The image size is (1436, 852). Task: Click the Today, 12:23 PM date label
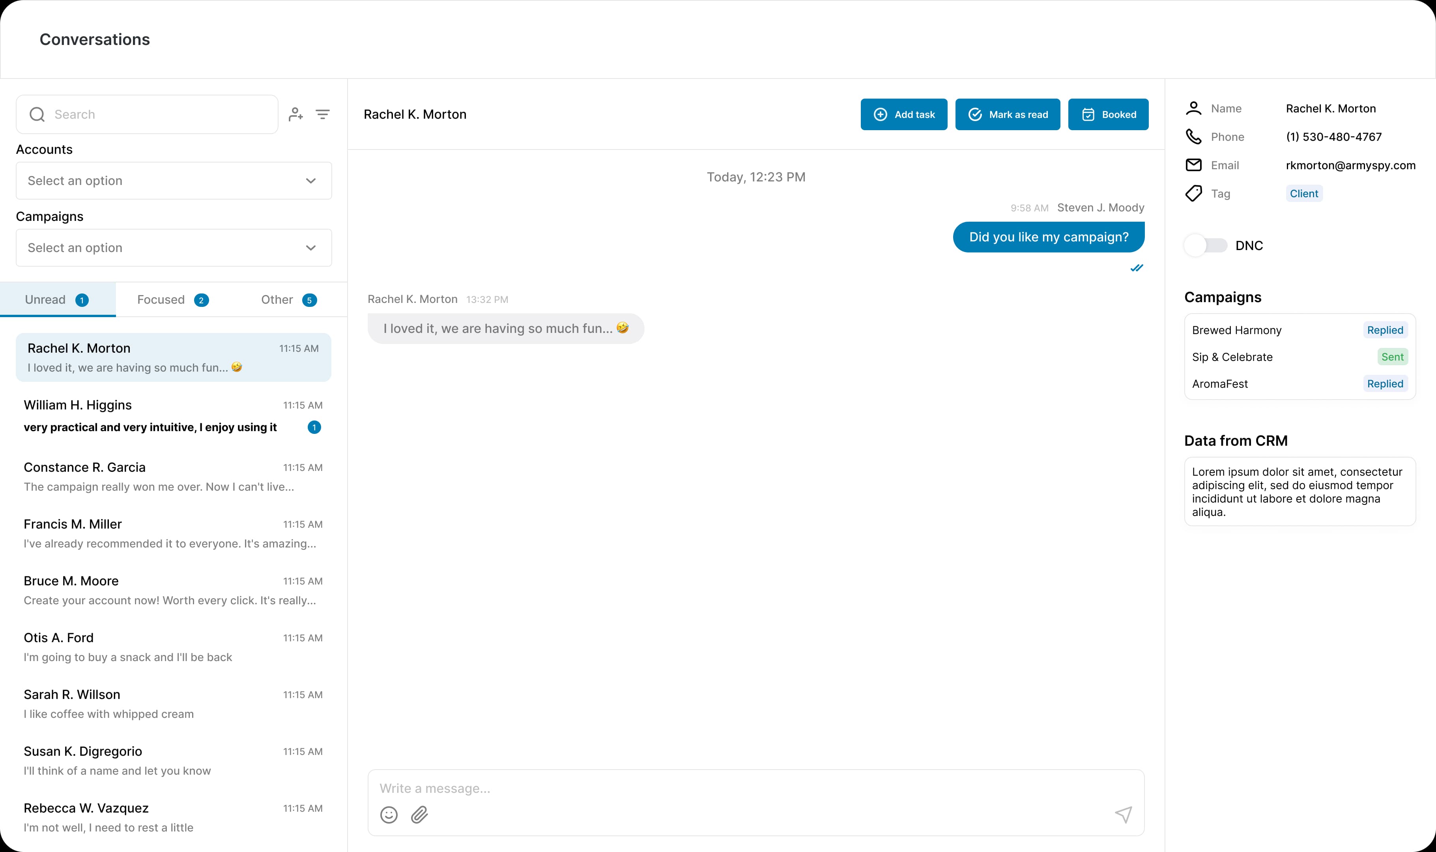click(755, 177)
